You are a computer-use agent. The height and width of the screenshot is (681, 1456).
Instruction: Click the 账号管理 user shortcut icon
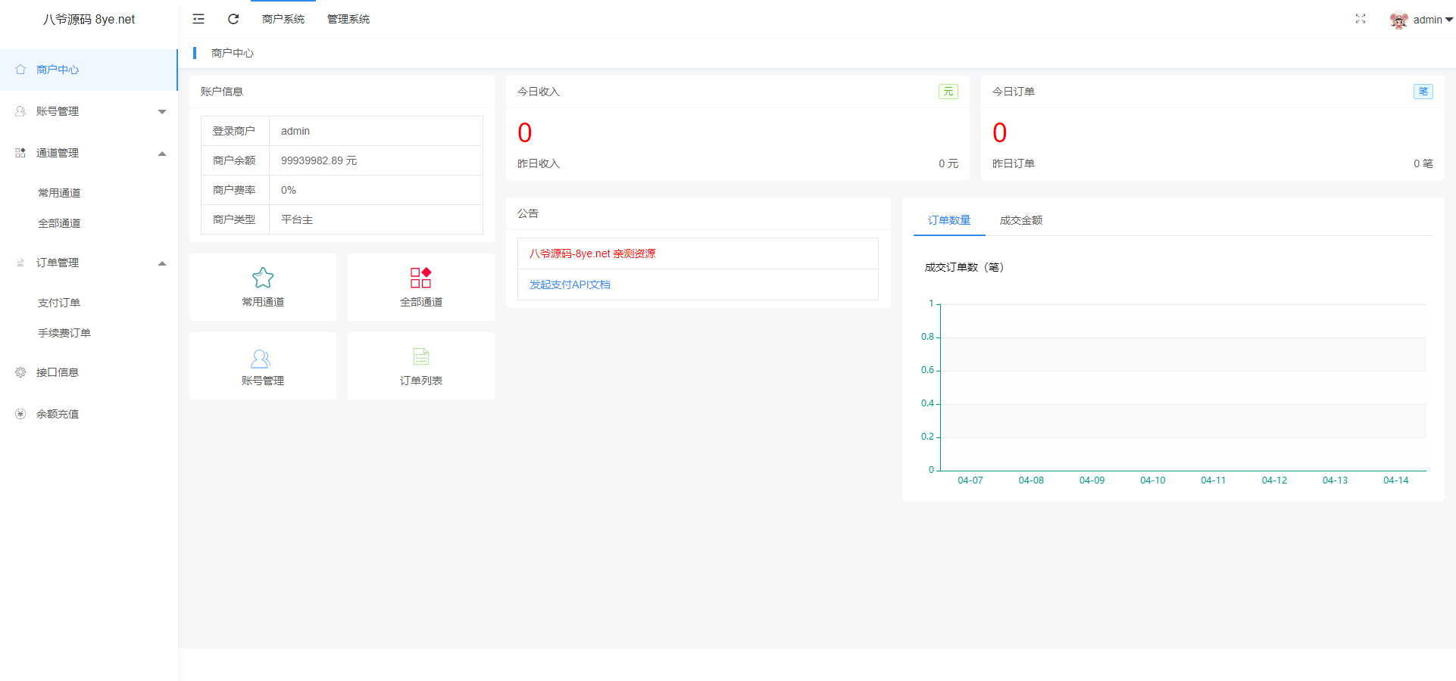tap(261, 357)
